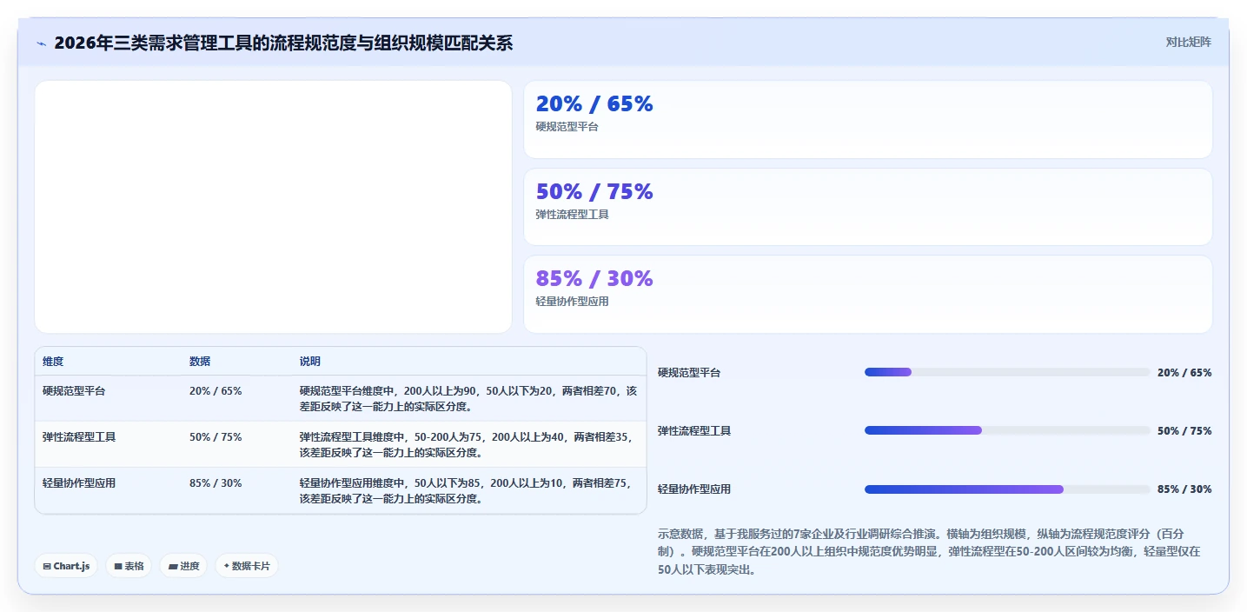1247x612 pixels.
Task: Click 85% / 30% value after progress bar
Action: (x=1184, y=489)
